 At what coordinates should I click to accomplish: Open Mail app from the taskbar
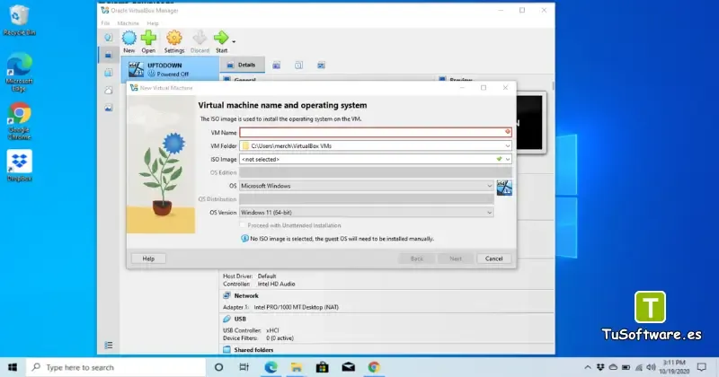[x=349, y=367]
